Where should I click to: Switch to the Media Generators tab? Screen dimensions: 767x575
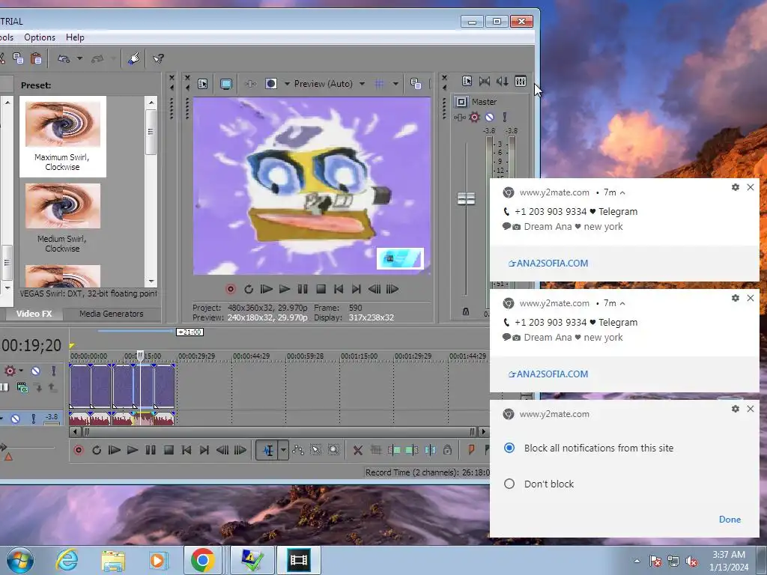coord(112,314)
